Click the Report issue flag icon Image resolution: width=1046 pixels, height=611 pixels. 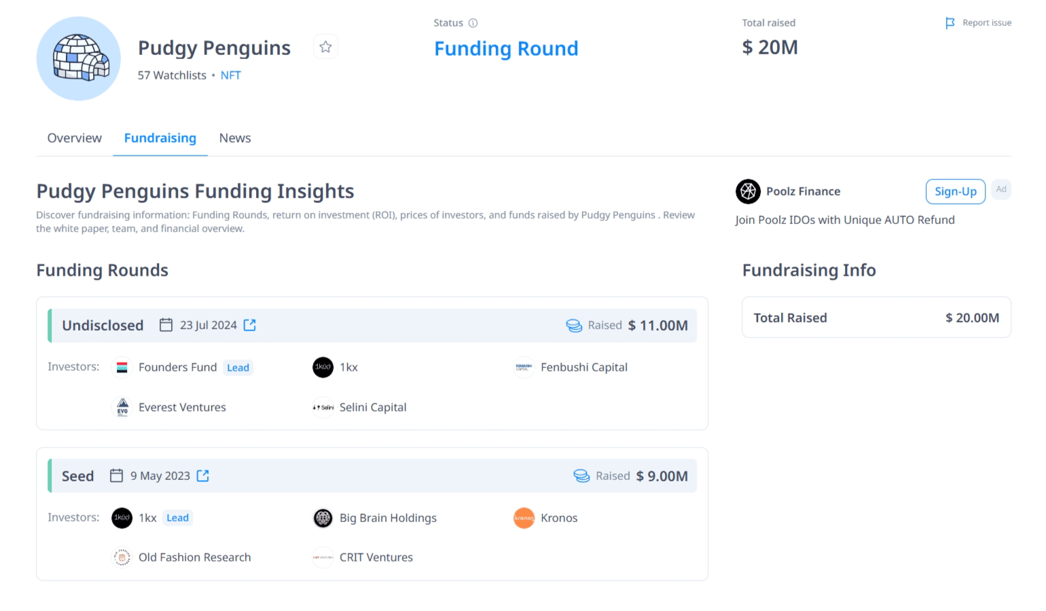coord(950,23)
